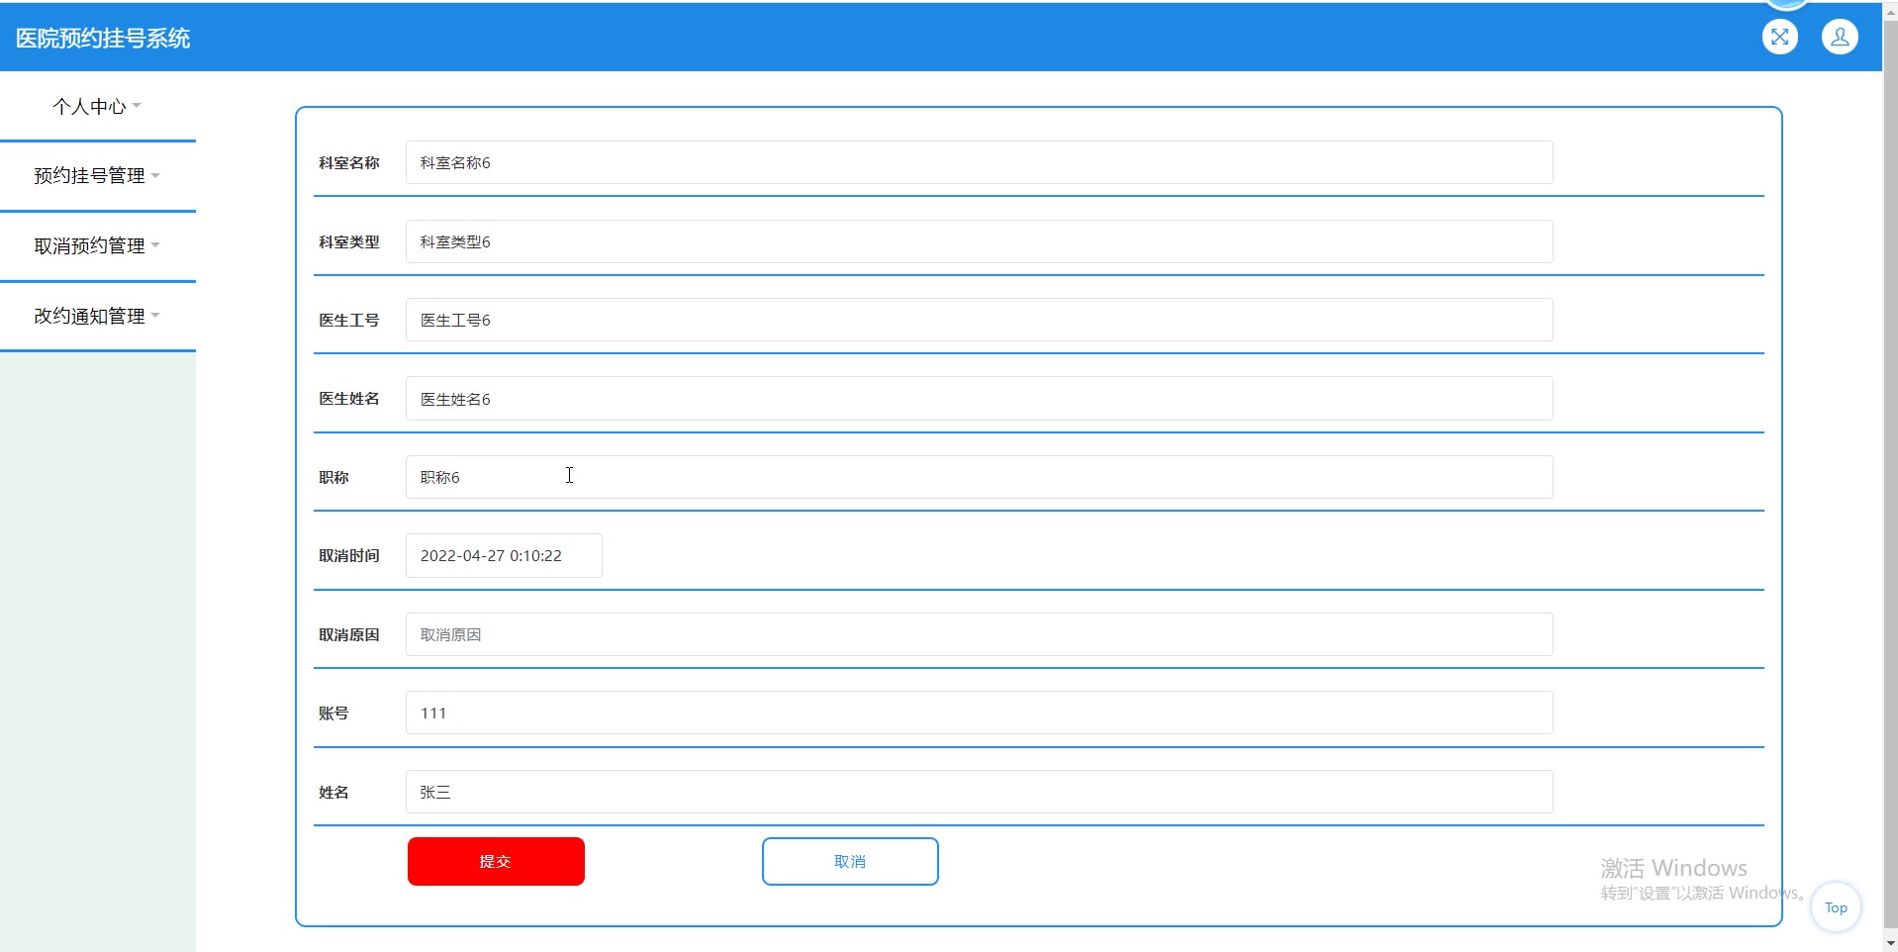This screenshot has width=1898, height=952.
Task: Focus the 医生工号 input field
Action: click(x=979, y=320)
